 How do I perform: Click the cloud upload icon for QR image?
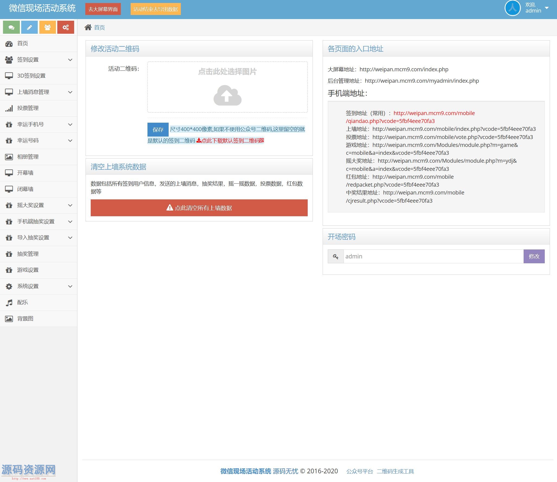pos(227,95)
